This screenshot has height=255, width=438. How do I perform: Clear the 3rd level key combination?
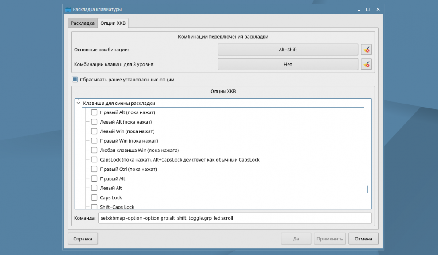(366, 64)
